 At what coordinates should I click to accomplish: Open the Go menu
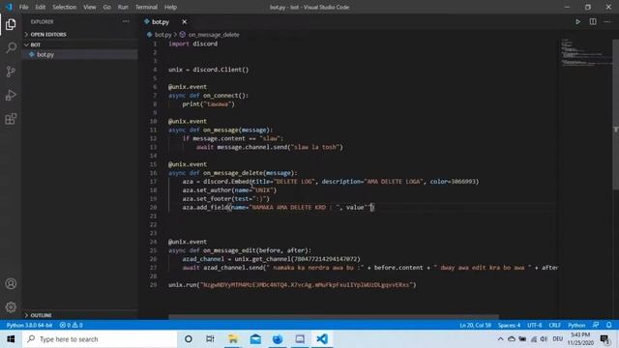coord(107,7)
